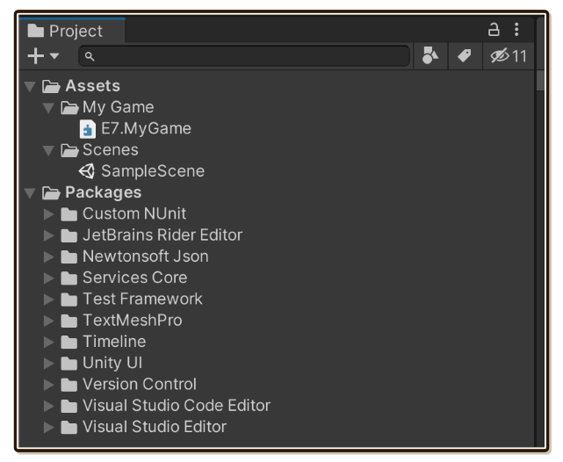The width and height of the screenshot is (563, 462).
Task: Click the Assets open-folder icon
Action: [x=51, y=86]
